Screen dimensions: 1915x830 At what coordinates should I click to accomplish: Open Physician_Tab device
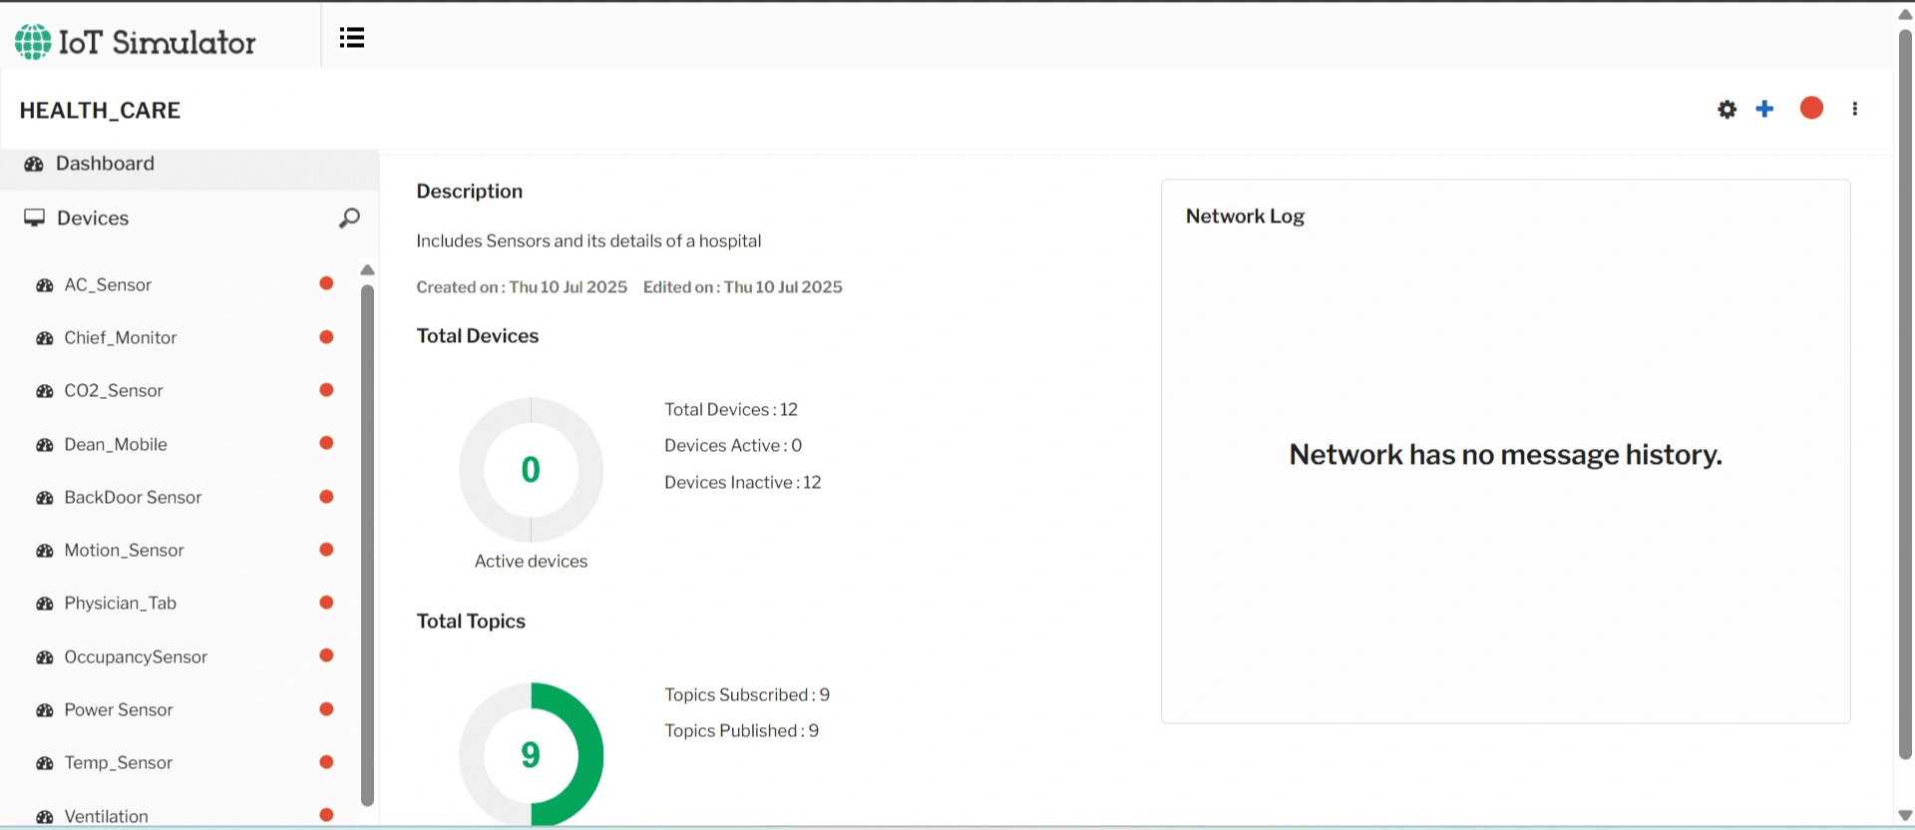tap(120, 603)
